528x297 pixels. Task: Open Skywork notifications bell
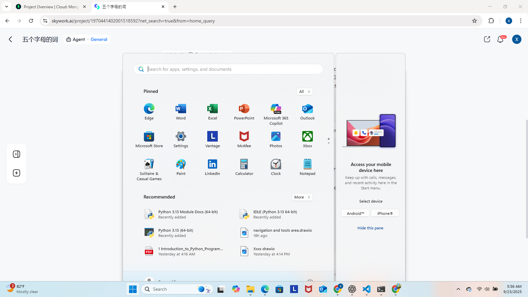[500, 39]
